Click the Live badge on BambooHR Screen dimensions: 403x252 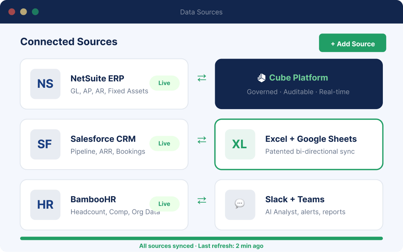pos(165,204)
